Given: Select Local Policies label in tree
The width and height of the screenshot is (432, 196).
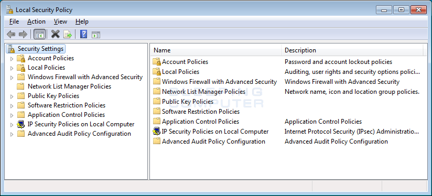Looking at the screenshot, I should point(46,68).
